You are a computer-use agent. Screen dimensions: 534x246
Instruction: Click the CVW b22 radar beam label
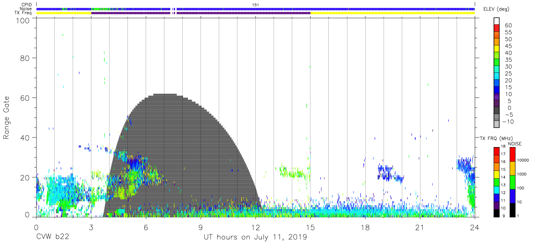pos(53,237)
